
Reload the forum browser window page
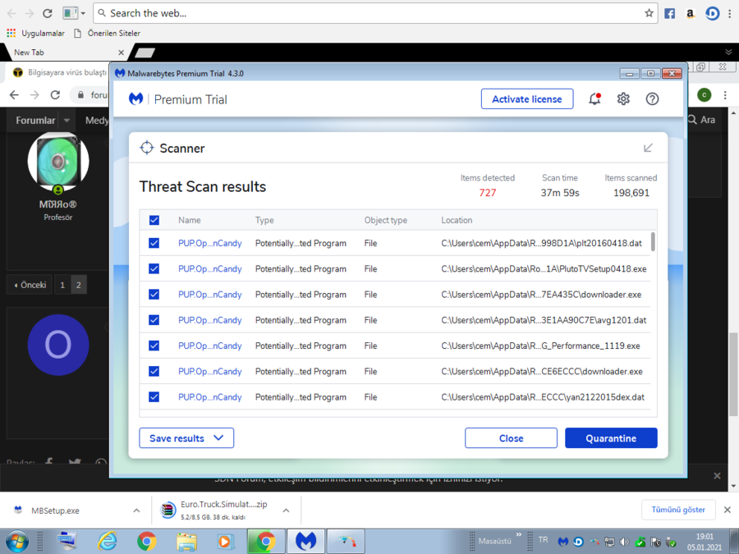point(55,94)
